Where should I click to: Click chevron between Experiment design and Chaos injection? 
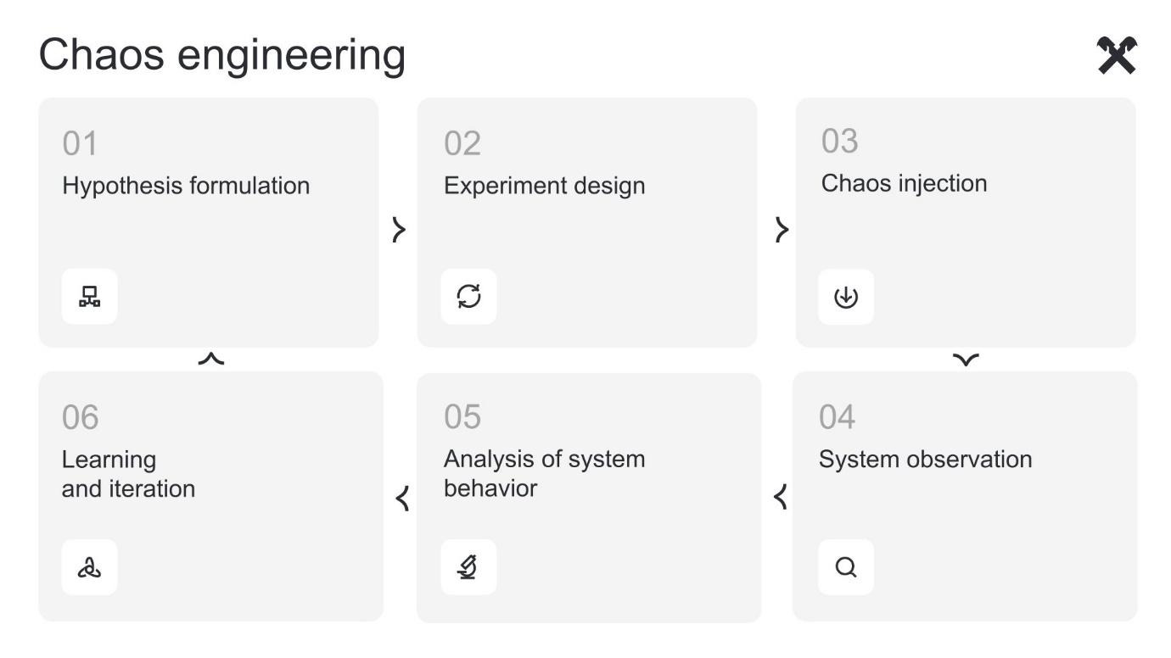point(782,229)
